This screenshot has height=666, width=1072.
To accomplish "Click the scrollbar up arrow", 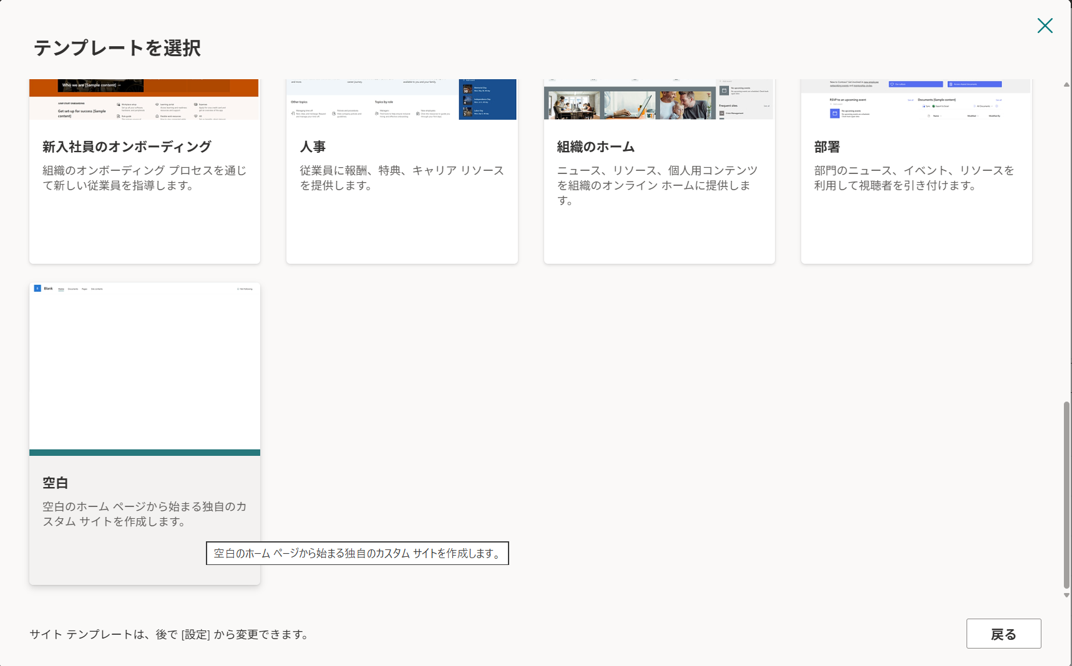I will [x=1066, y=84].
